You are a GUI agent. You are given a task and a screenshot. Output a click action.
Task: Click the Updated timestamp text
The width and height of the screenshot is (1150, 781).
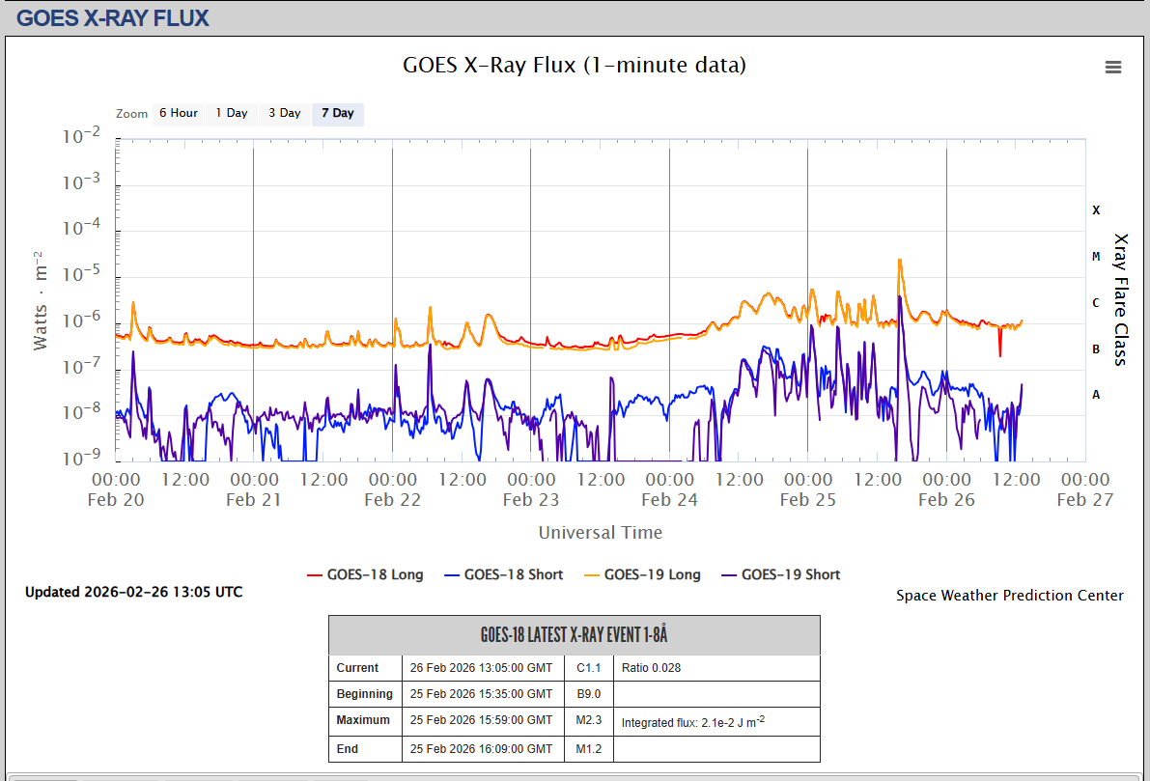[x=133, y=592]
